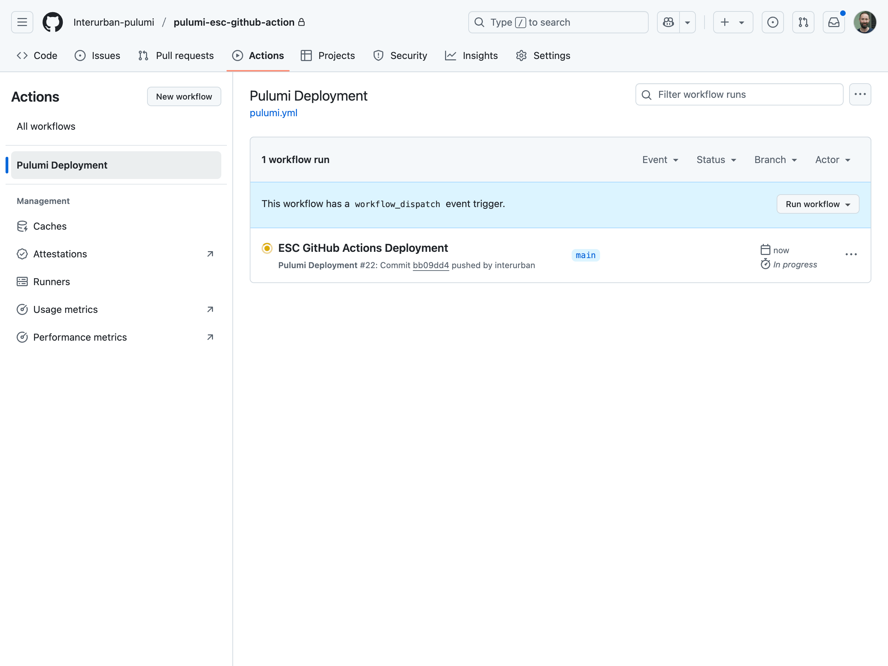Expand the Status filter dropdown

tap(716, 160)
